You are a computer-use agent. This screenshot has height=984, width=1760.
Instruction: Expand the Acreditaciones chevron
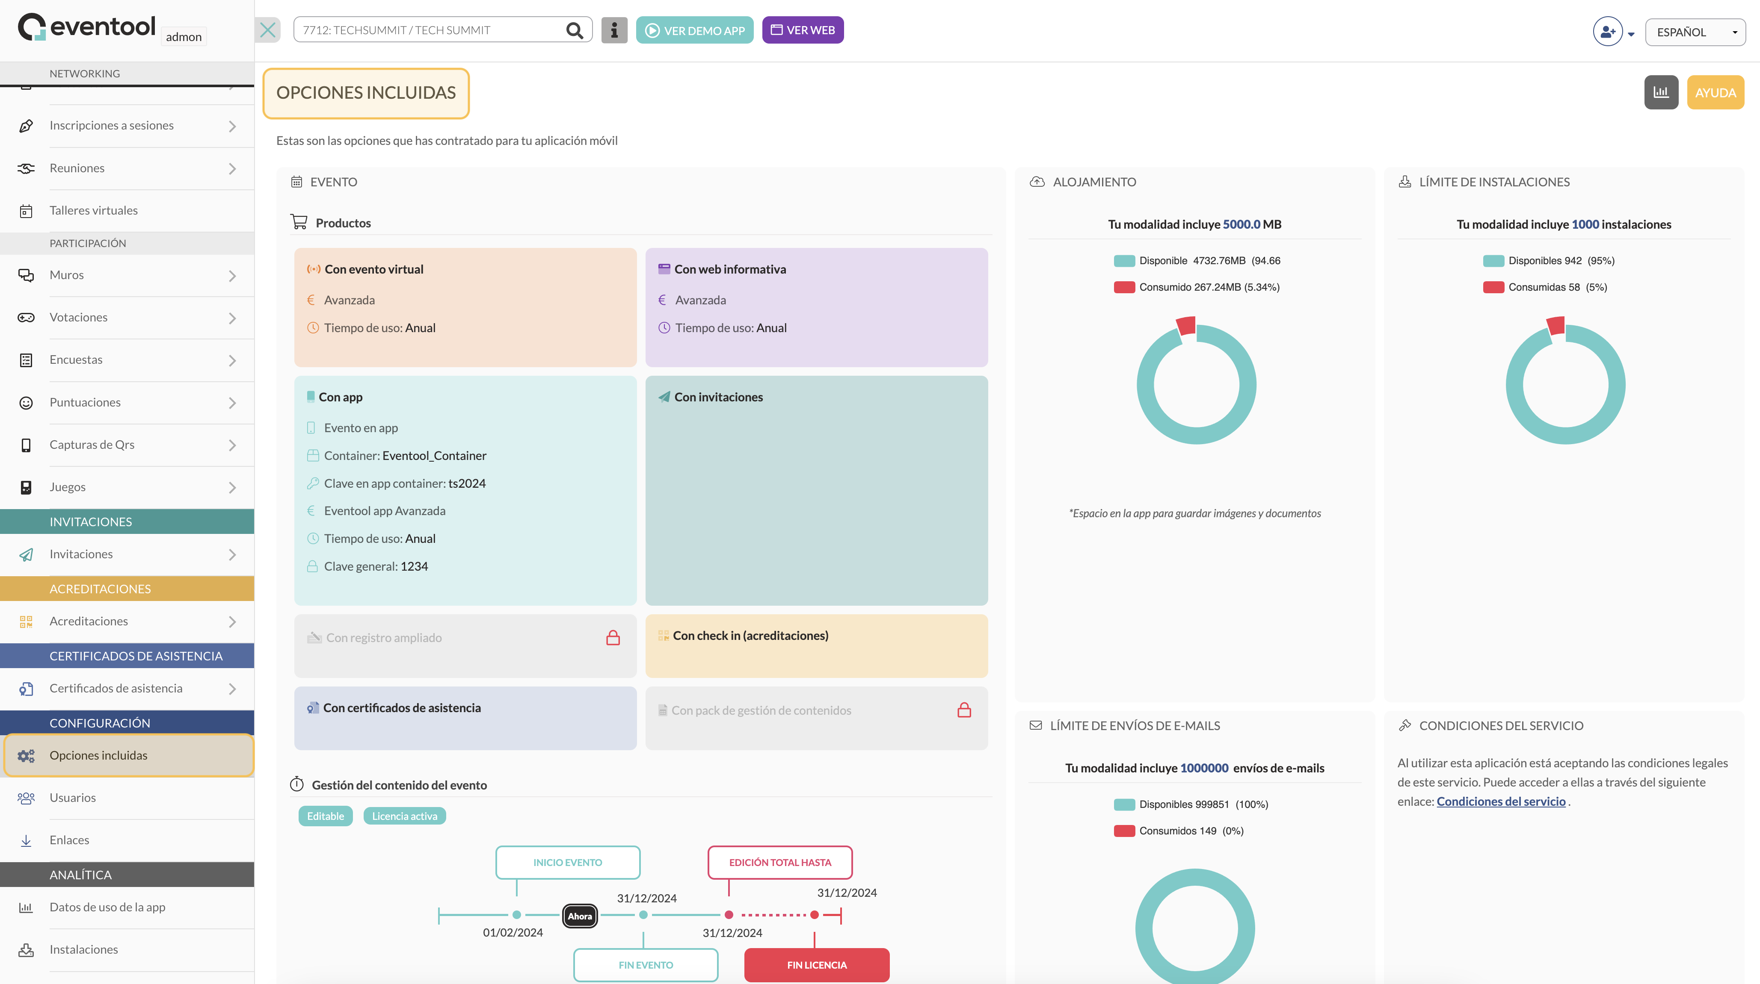coord(232,622)
